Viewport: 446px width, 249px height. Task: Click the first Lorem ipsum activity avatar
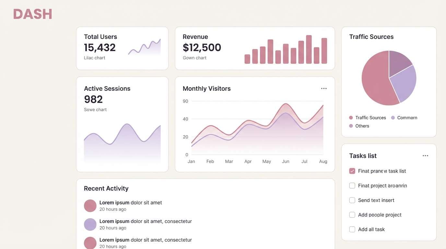point(90,205)
